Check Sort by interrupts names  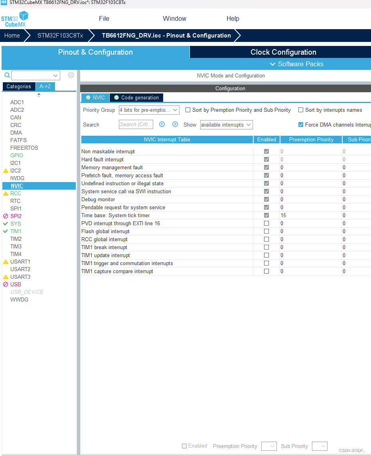pyautogui.click(x=301, y=110)
